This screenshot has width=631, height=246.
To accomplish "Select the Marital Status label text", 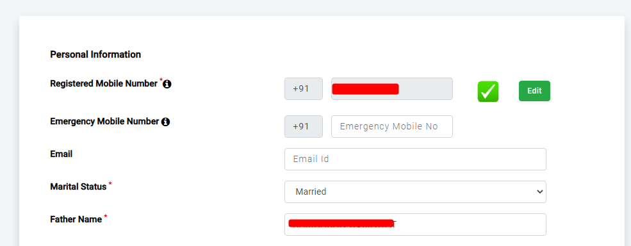I will pyautogui.click(x=78, y=187).
